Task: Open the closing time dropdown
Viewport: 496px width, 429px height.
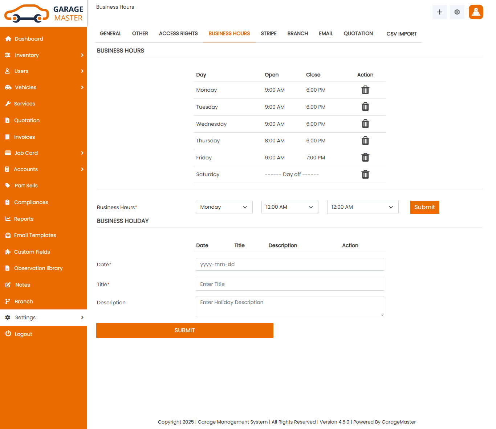Action: click(362, 207)
